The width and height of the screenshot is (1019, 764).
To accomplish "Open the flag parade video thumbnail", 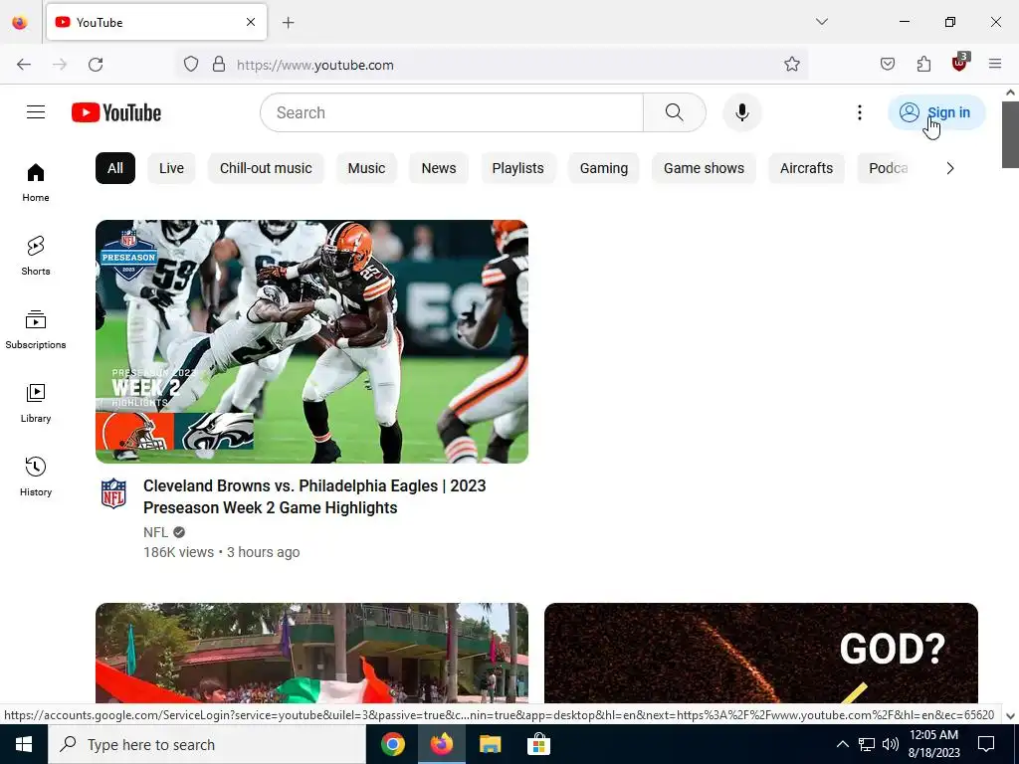I will click(311, 653).
